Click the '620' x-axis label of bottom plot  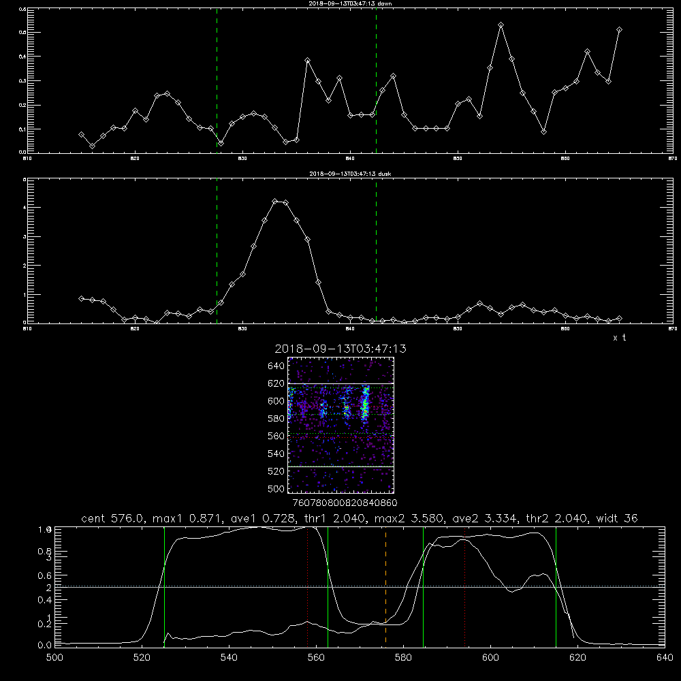pos(577,658)
